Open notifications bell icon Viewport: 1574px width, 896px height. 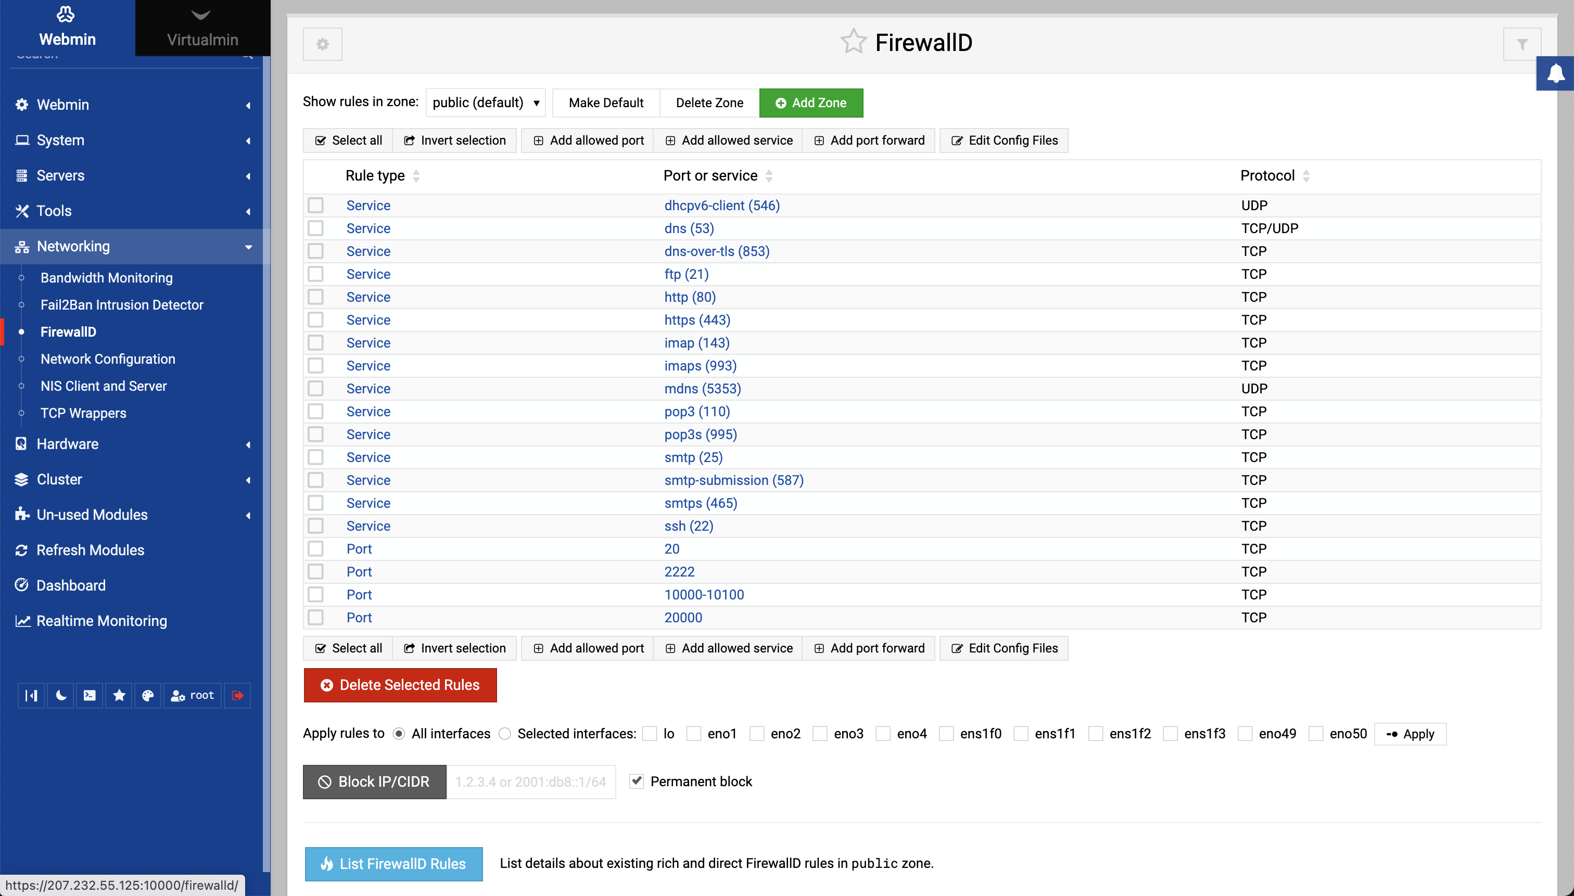[x=1556, y=73]
